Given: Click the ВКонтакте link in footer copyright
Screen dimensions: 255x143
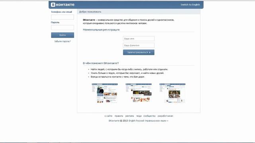Looking at the screenshot, I should pyautogui.click(x=114, y=121).
